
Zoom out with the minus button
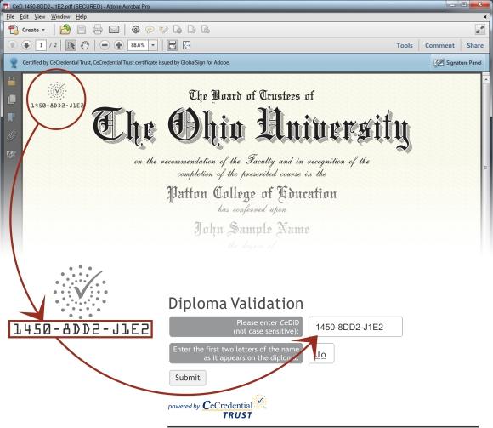[105, 45]
